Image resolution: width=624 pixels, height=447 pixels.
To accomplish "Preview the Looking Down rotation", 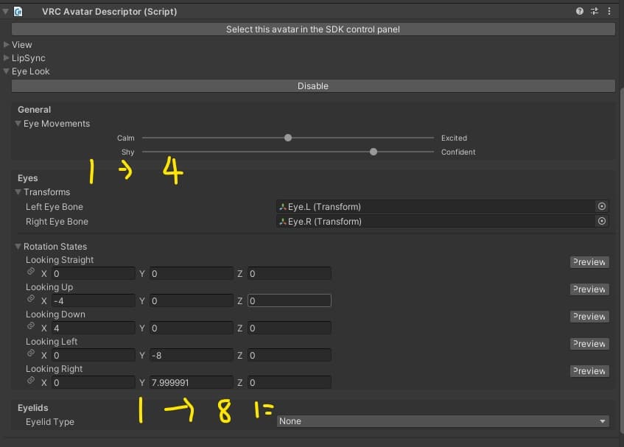I will (x=589, y=317).
